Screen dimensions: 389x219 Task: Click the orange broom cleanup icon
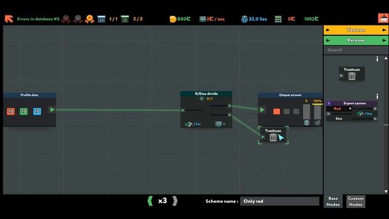coord(383,18)
